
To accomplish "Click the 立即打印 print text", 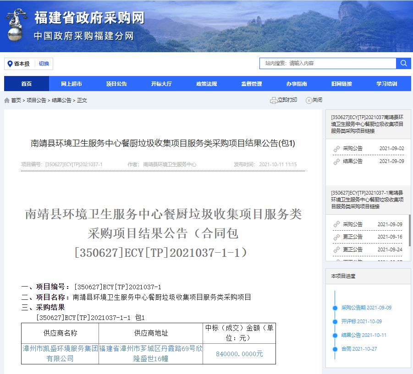I will (287, 100).
